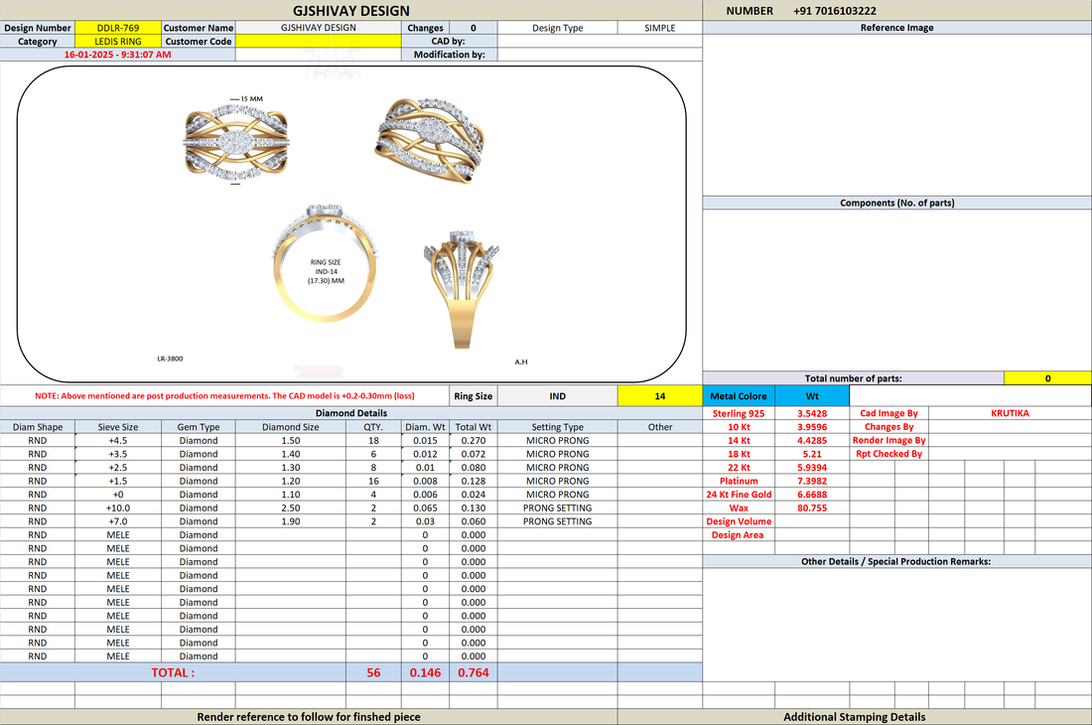Click the Diamond Details section header
This screenshot has width=1092, height=725.
pyautogui.click(x=351, y=413)
